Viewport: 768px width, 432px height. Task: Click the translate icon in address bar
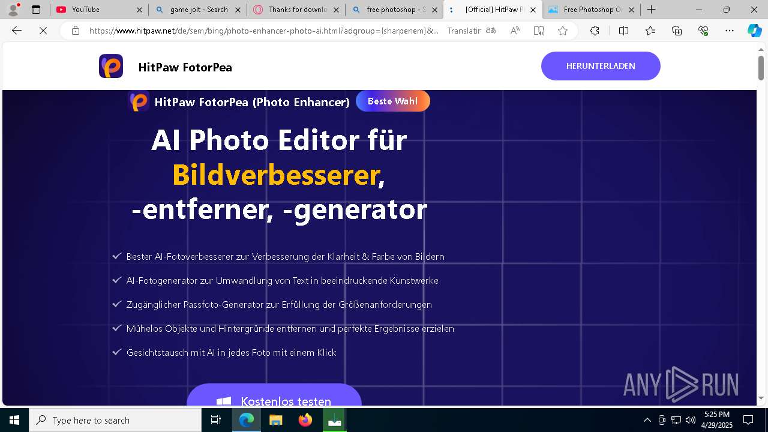pos(491,31)
